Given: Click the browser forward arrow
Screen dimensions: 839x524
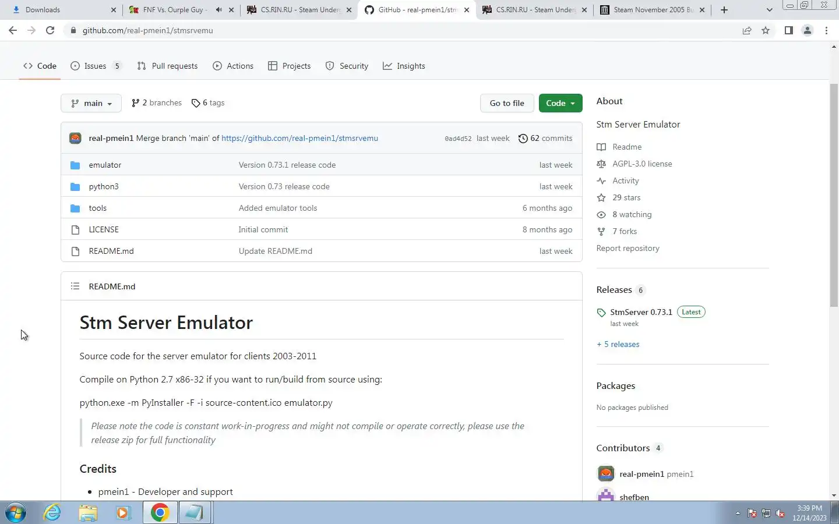Looking at the screenshot, I should coord(31,30).
